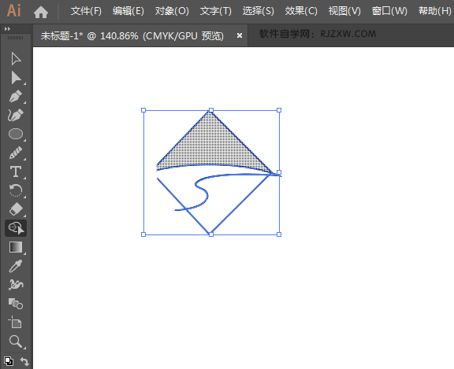Select the Shape Builder tool
Image resolution: width=454 pixels, height=369 pixels.
tap(16, 228)
